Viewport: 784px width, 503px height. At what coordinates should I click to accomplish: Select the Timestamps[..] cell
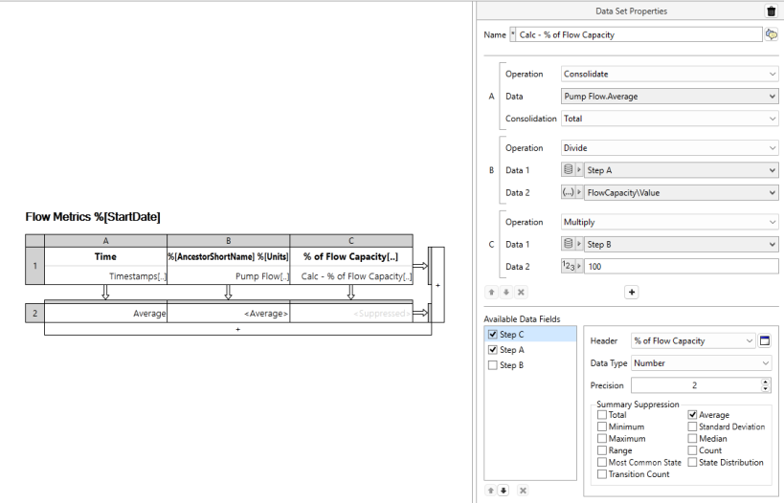(105, 275)
